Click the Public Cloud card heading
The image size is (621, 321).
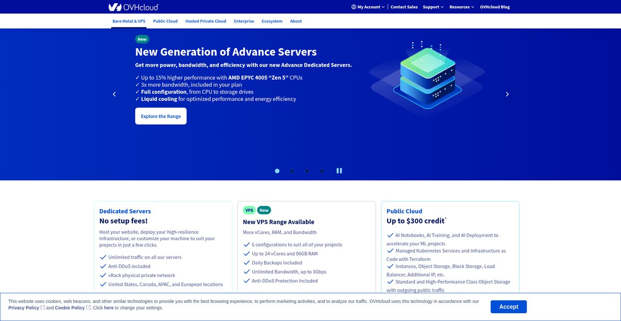(x=404, y=211)
